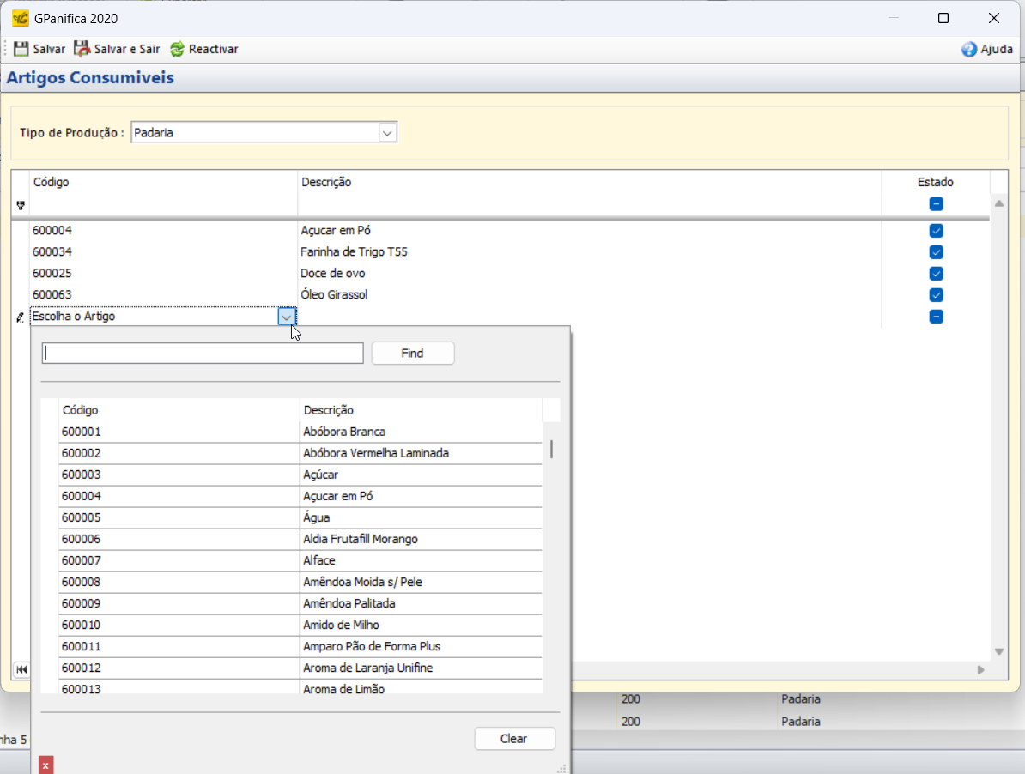This screenshot has height=774, width=1025.
Task: Toggle the Estado filter header checkbox
Action: click(936, 204)
